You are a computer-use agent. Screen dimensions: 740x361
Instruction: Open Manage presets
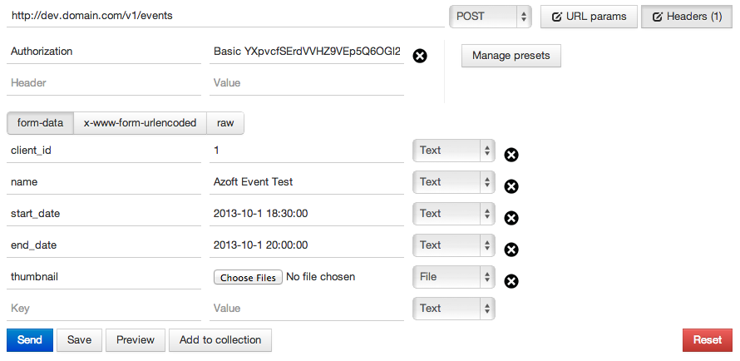pyautogui.click(x=511, y=56)
